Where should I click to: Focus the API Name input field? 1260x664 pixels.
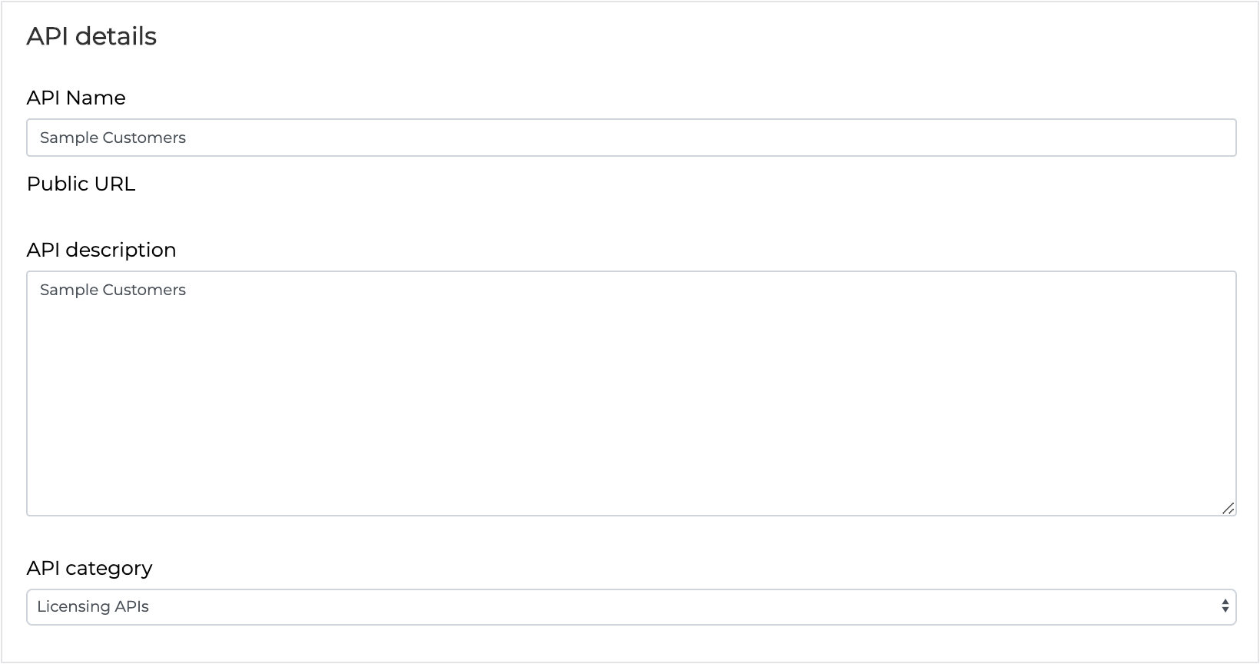coord(631,138)
